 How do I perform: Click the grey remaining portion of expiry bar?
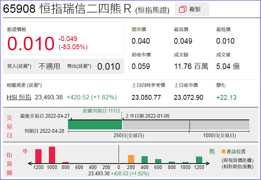[x=186, y=125]
